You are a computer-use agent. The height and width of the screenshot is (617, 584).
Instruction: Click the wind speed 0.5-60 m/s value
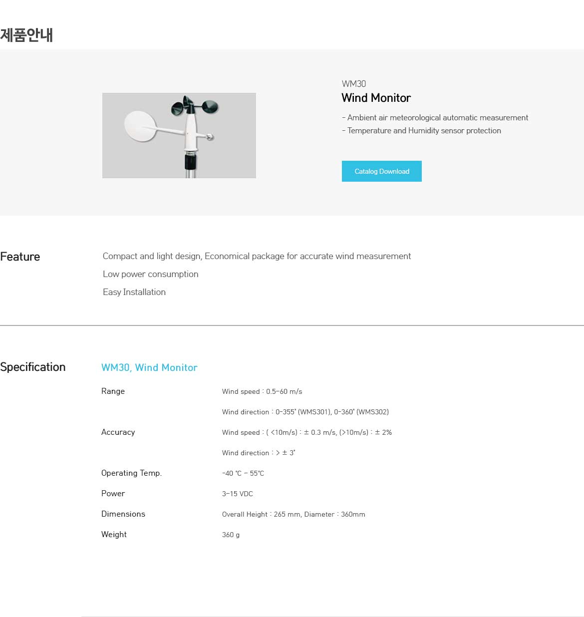262,391
